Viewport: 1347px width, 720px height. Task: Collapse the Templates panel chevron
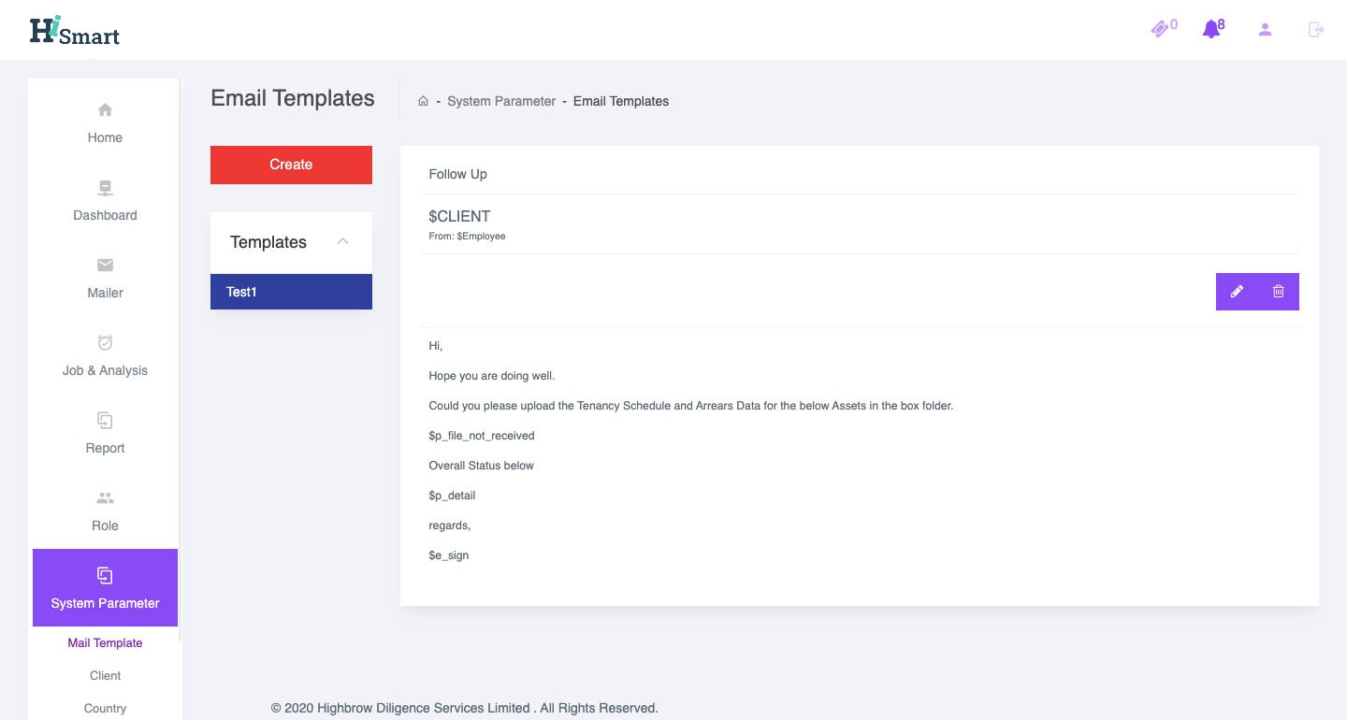coord(342,241)
